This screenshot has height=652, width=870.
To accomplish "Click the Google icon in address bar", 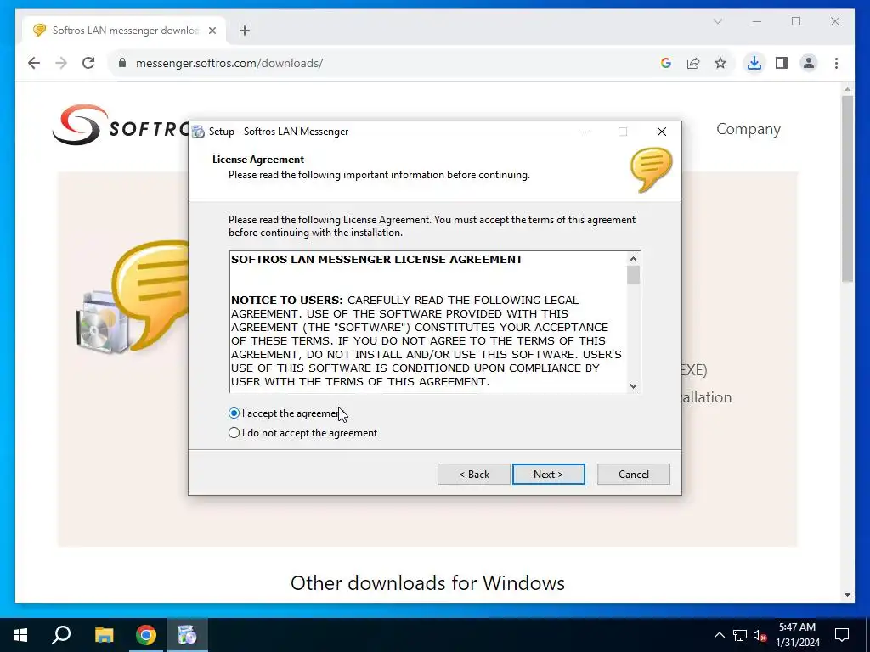I will 666,63.
